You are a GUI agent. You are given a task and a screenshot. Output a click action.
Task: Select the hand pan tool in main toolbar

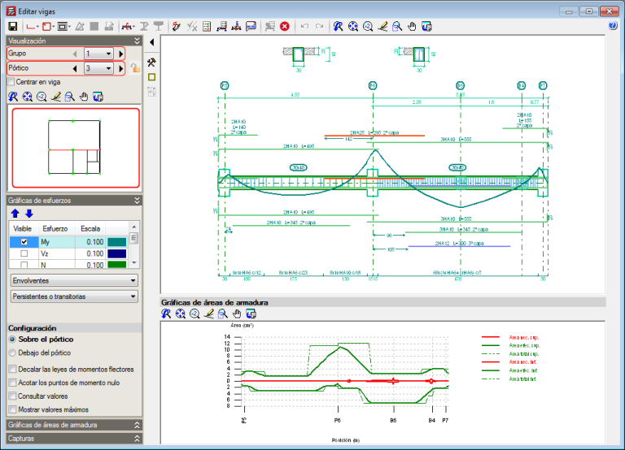tap(413, 27)
